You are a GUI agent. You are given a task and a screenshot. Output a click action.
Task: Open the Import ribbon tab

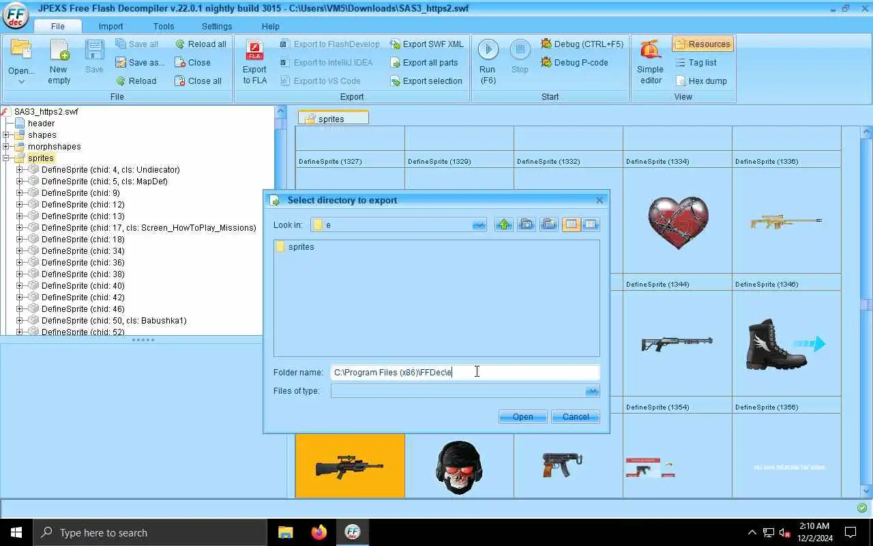click(110, 26)
